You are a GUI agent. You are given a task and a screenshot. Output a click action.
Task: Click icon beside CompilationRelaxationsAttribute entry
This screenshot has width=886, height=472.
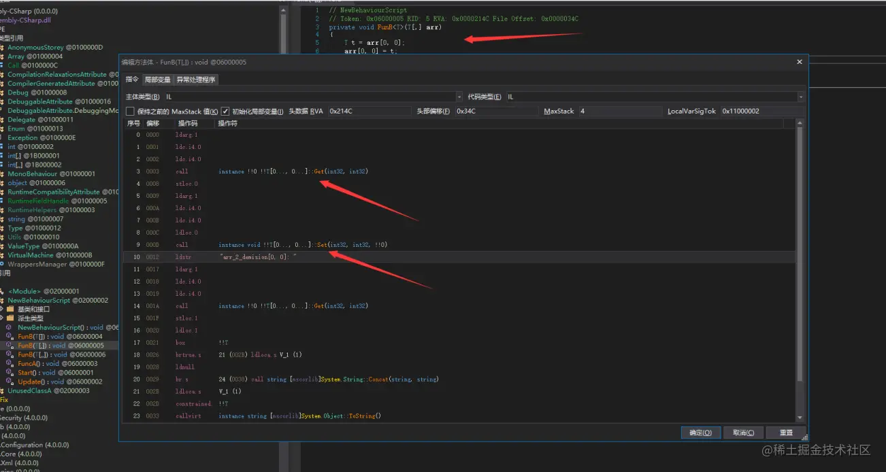[x=2, y=75]
